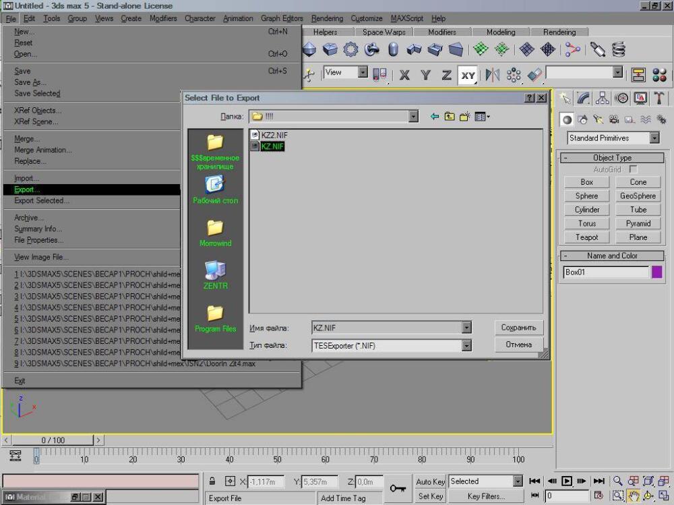Toggle the Auto Key button
Image resolution: width=674 pixels, height=505 pixels.
430,482
